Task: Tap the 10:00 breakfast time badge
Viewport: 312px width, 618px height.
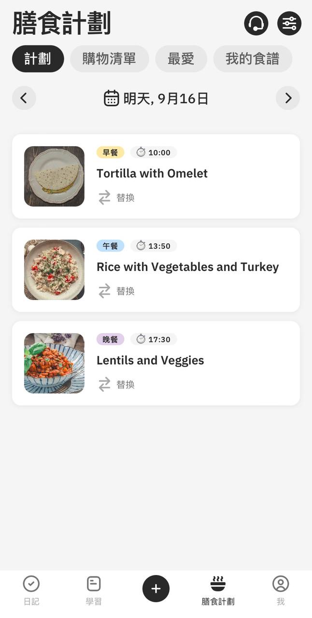Action: point(154,153)
